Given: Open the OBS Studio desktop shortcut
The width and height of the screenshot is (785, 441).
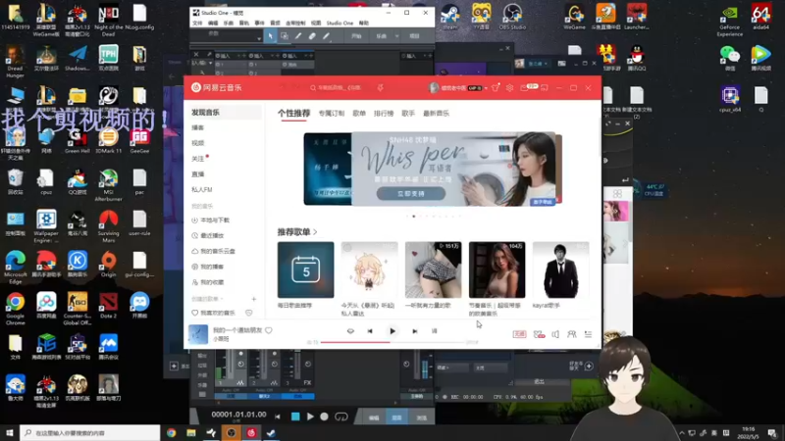Looking at the screenshot, I should (x=512, y=17).
